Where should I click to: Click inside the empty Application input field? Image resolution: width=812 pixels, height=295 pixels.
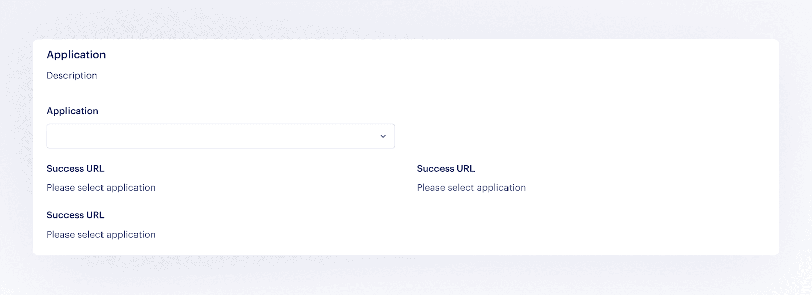(203, 136)
